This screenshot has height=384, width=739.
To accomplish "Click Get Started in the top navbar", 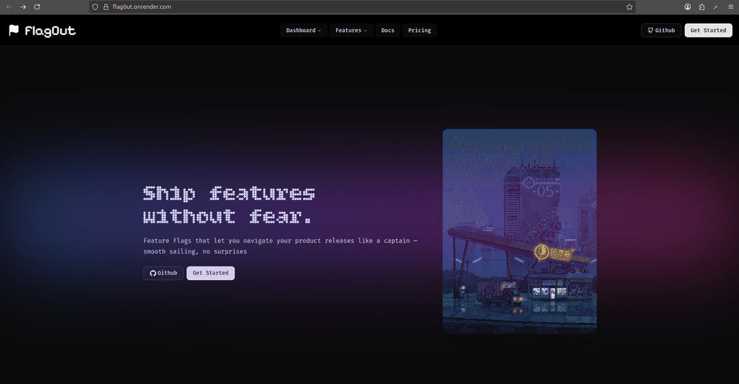I will (x=708, y=30).
